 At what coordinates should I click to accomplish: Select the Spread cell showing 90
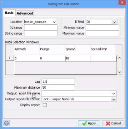pos(78,58)
